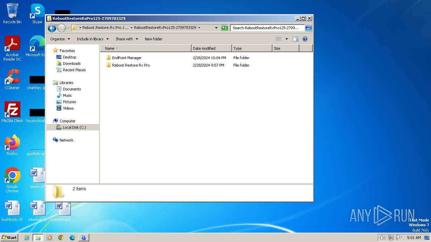Click the Reboot Restore Rx Pro folder icon
The image size is (431, 242).
point(108,65)
